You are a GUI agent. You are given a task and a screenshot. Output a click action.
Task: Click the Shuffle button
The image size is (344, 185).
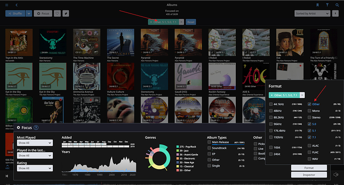tap(15, 13)
